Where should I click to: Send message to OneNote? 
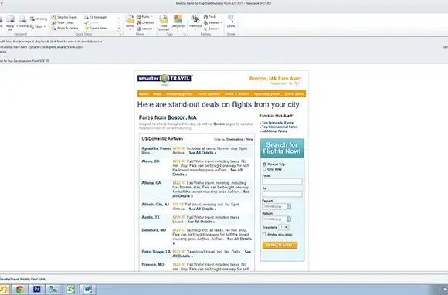tap(146, 22)
